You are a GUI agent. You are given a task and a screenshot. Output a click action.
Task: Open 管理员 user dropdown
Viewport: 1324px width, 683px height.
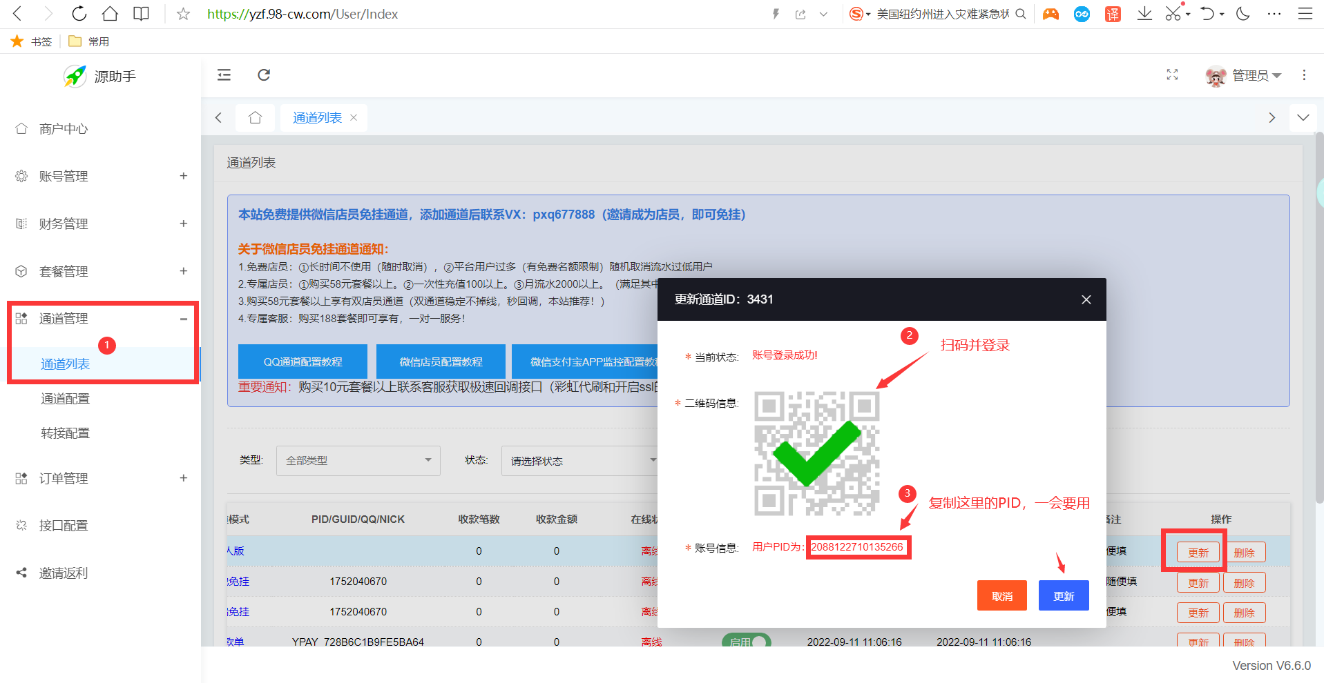tap(1244, 75)
